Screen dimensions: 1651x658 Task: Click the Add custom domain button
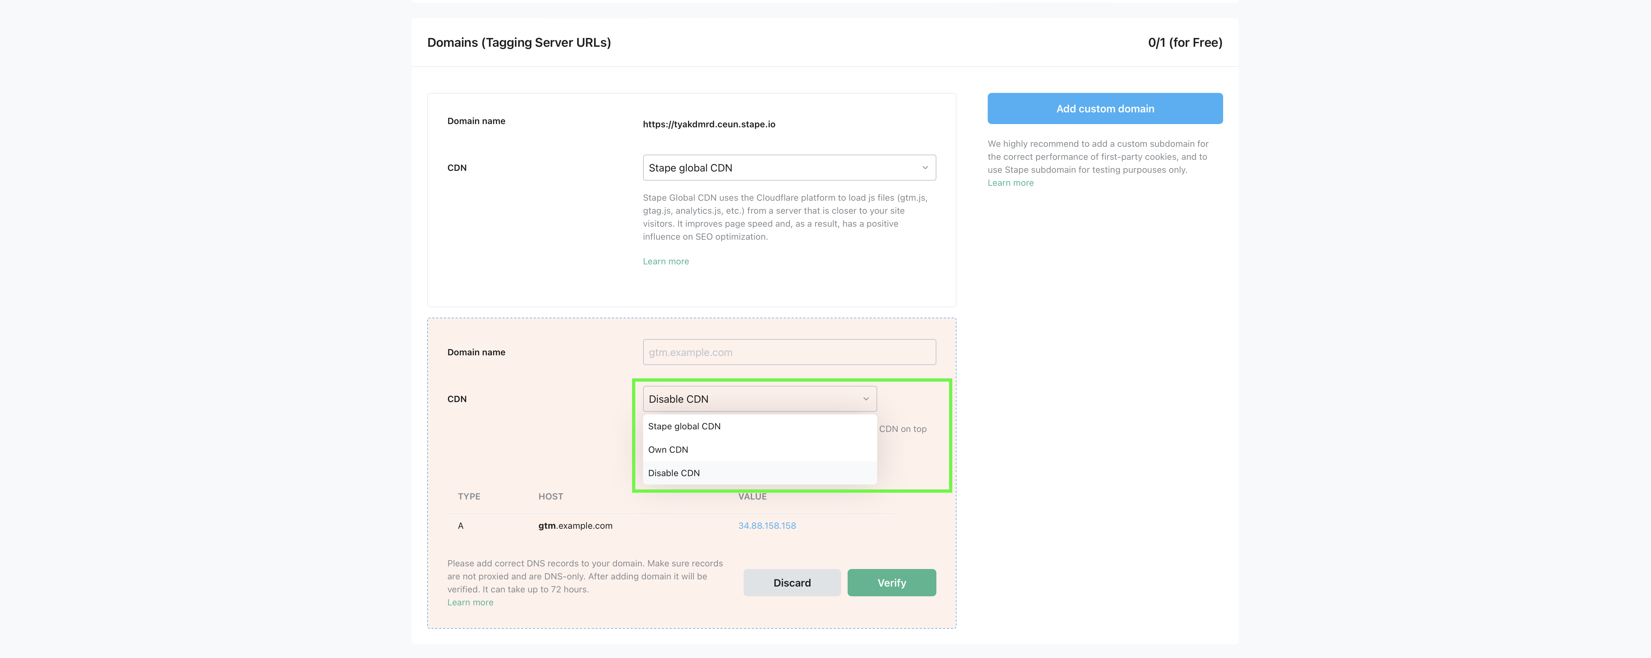1104,108
